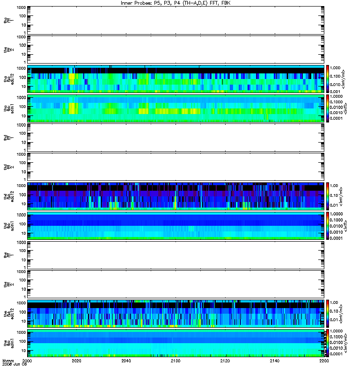This screenshot has height=374, width=351.
Task: Click inside the empty the fff 1 plot
Action: pyautogui.click(x=175, y=255)
